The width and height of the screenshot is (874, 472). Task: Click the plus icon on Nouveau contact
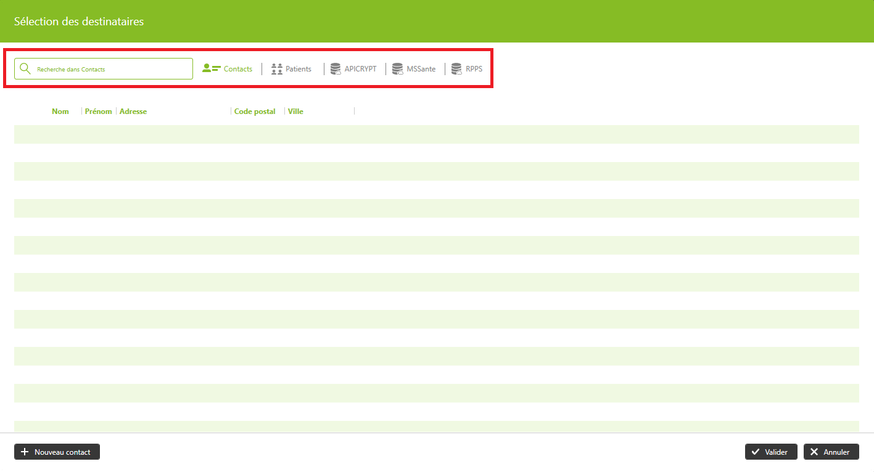[25, 452]
